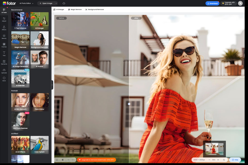Click the After label on the canvas
Image resolution: width=248 pixels, height=165 pixels.
pos(136,18)
